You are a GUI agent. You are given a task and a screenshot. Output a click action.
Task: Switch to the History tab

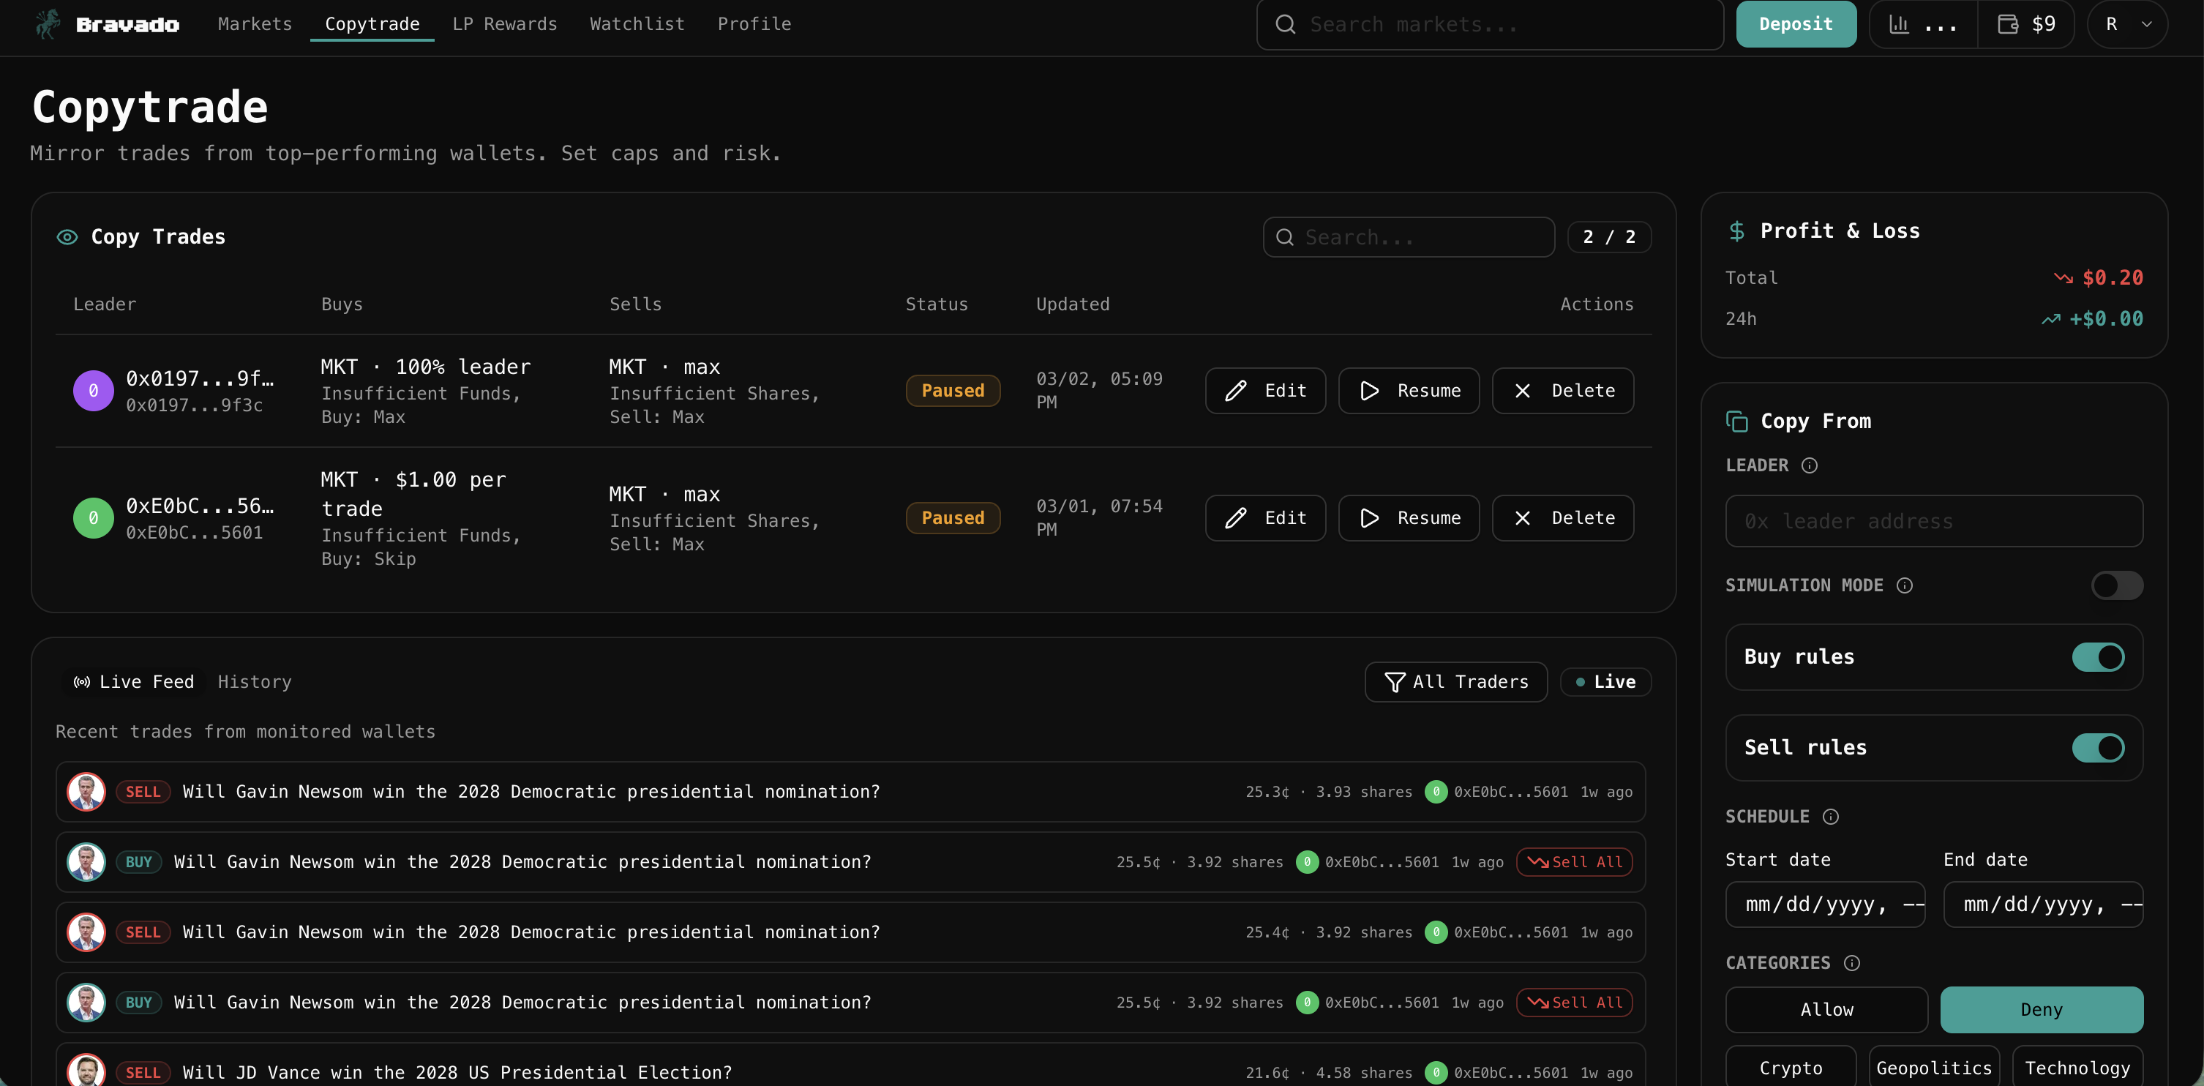tap(254, 682)
